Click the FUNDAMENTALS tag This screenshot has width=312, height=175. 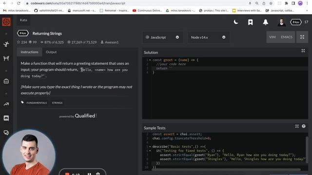37,103
